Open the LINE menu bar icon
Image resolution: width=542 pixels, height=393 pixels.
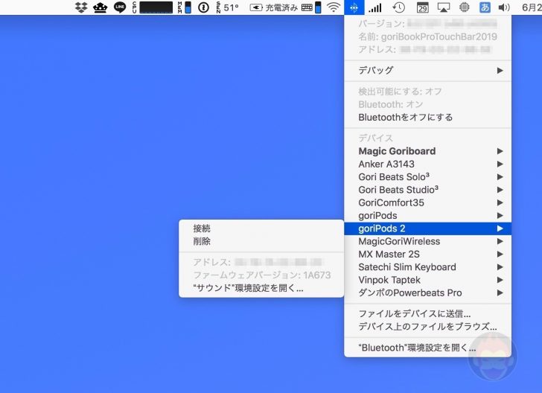[120, 7]
